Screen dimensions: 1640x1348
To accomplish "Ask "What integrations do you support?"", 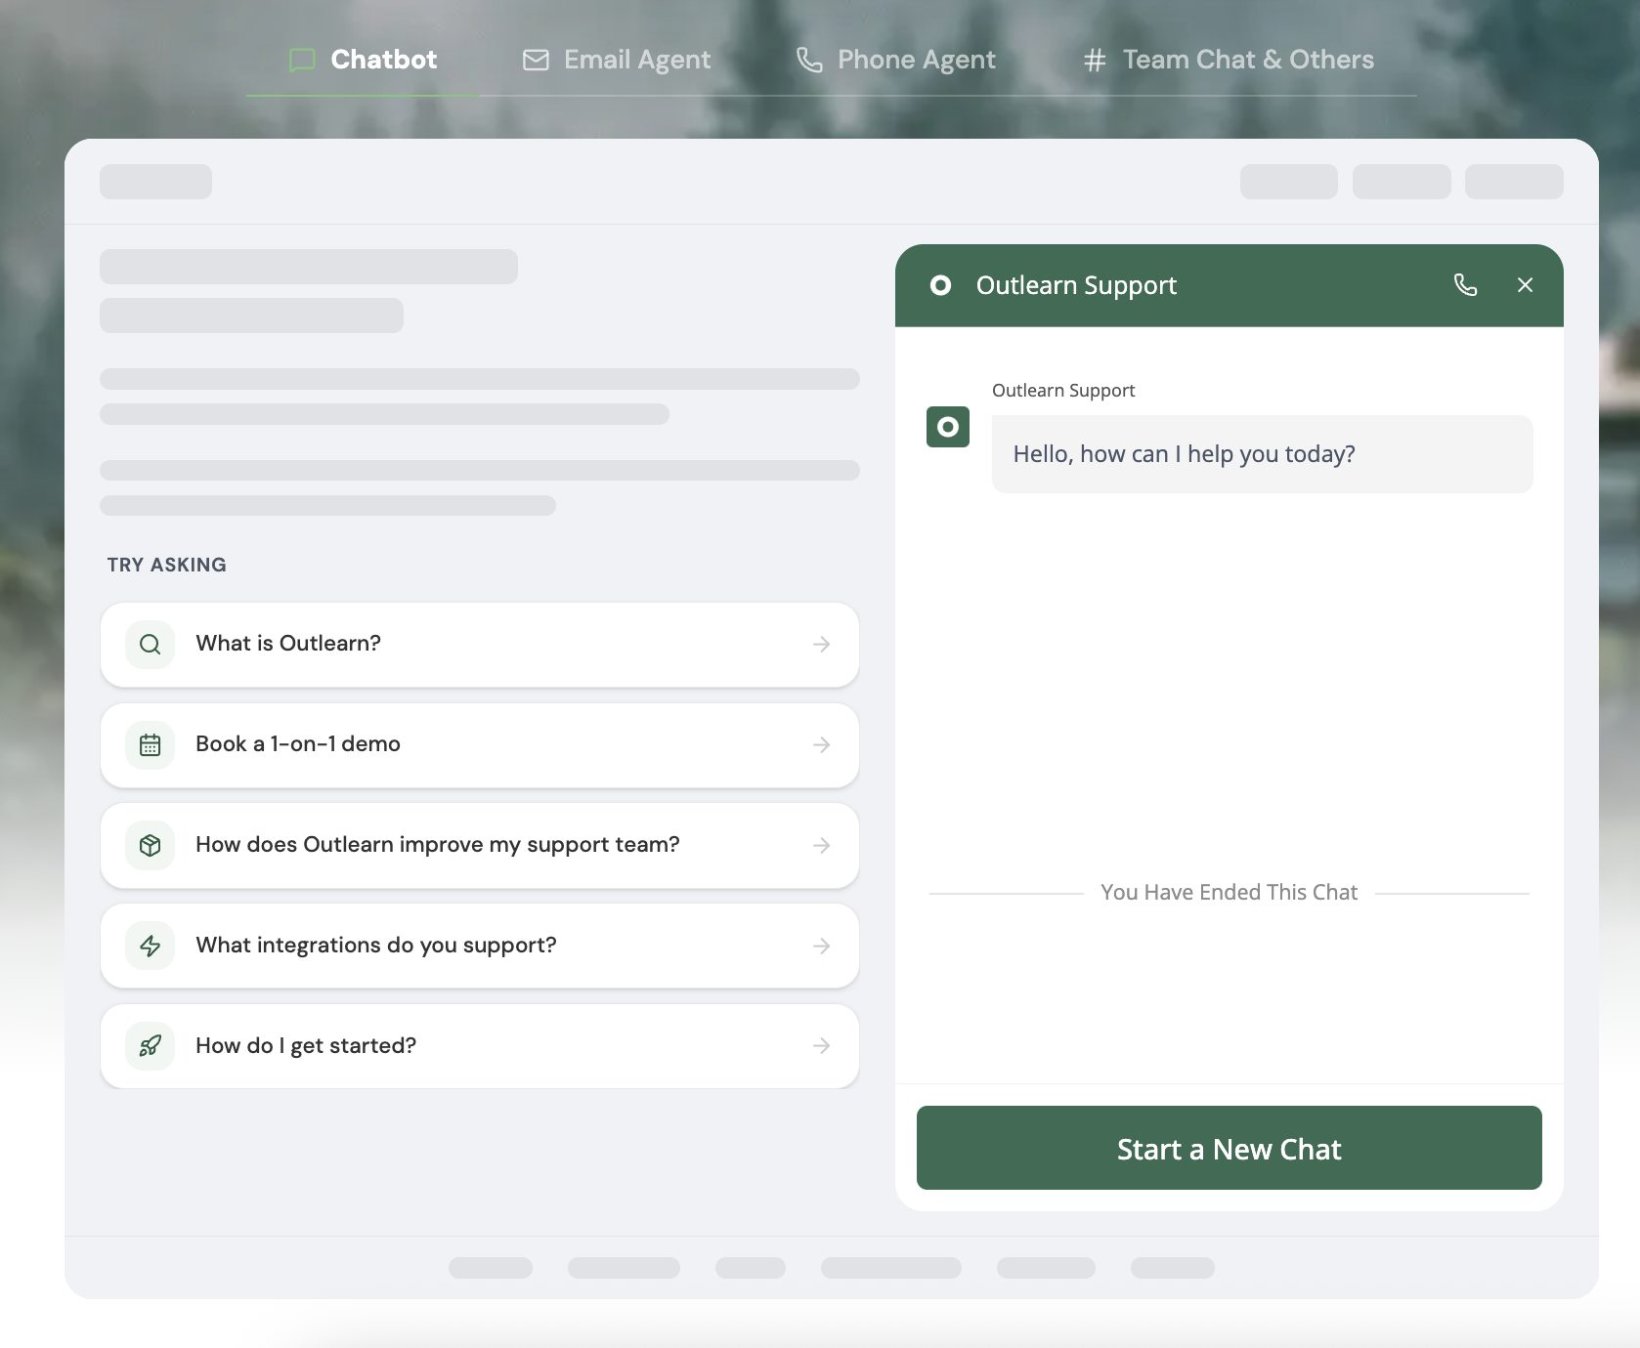I will coord(480,947).
